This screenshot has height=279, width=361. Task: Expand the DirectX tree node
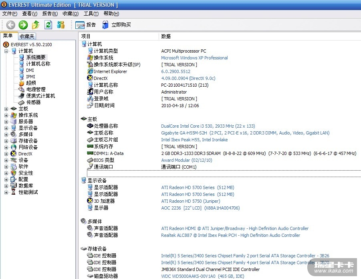pyautogui.click(x=6, y=154)
